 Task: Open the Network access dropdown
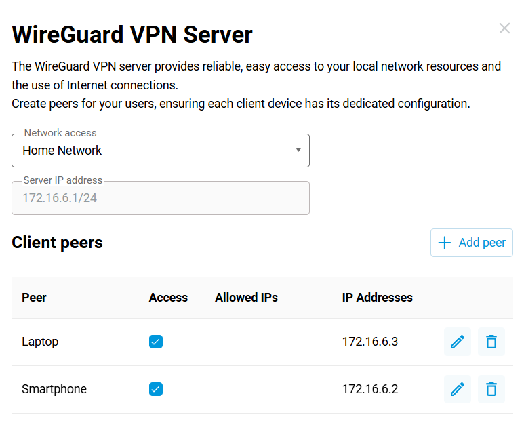pos(160,151)
